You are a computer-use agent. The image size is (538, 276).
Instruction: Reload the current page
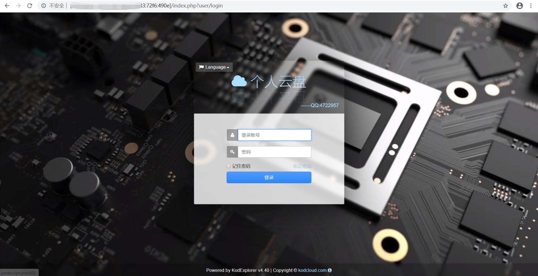[30, 6]
